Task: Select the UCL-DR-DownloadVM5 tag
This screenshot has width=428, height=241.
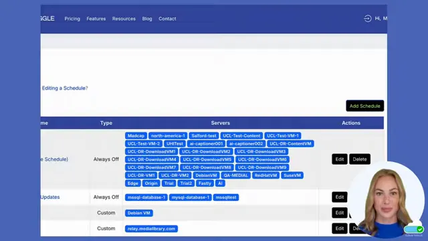Action: [x=207, y=159]
